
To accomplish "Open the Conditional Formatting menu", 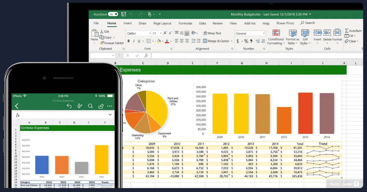I will [276, 37].
